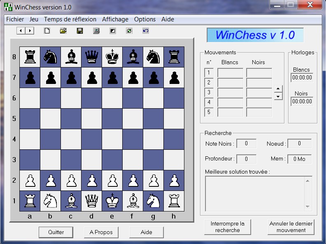The width and height of the screenshot is (326, 244).
Task: Select the white bishop on c1
Action: [71, 201]
